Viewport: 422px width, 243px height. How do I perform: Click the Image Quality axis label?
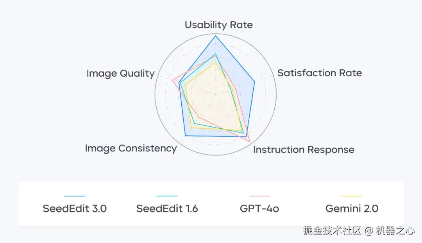click(120, 73)
